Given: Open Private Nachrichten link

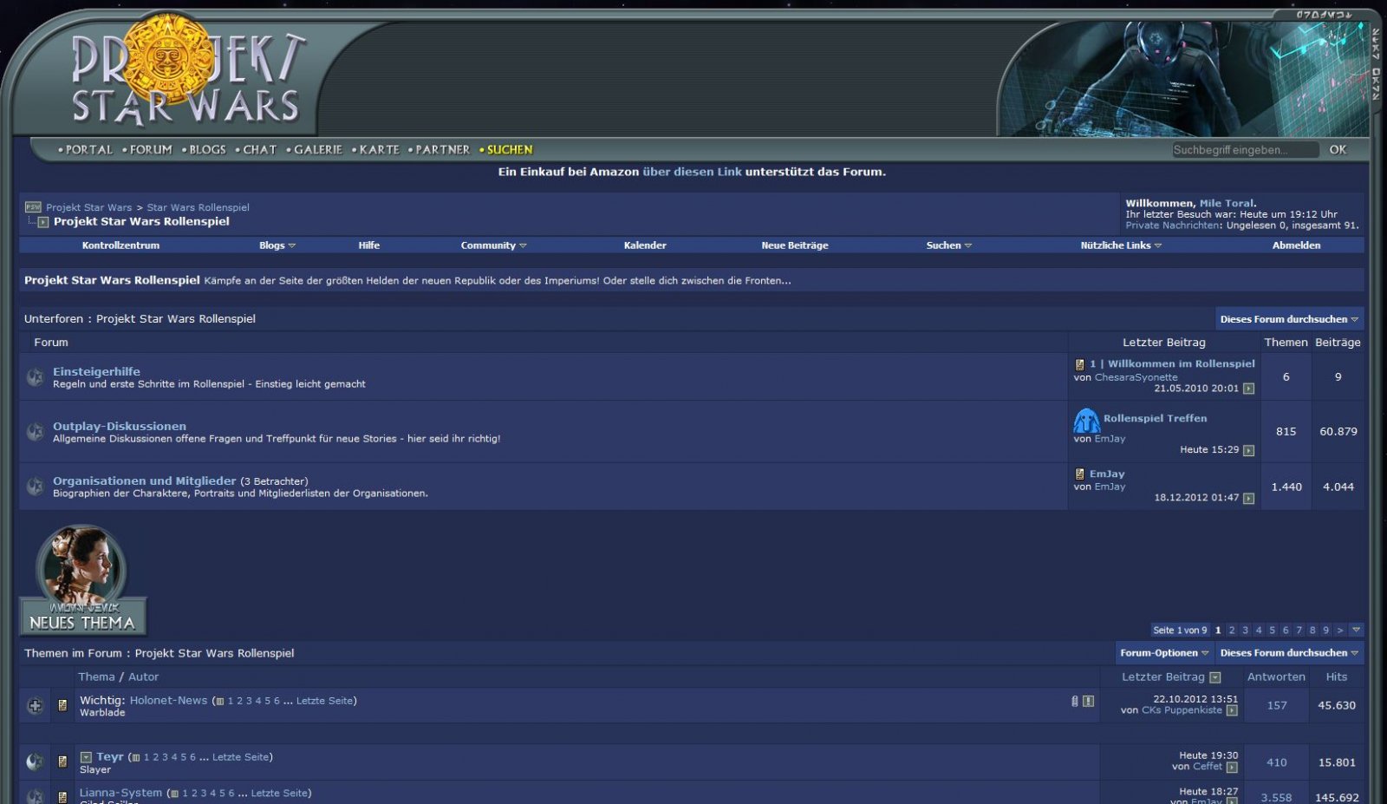Looking at the screenshot, I should 1172,226.
